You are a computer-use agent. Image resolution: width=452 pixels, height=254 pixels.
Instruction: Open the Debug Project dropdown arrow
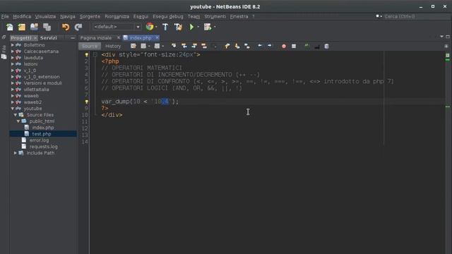point(215,27)
